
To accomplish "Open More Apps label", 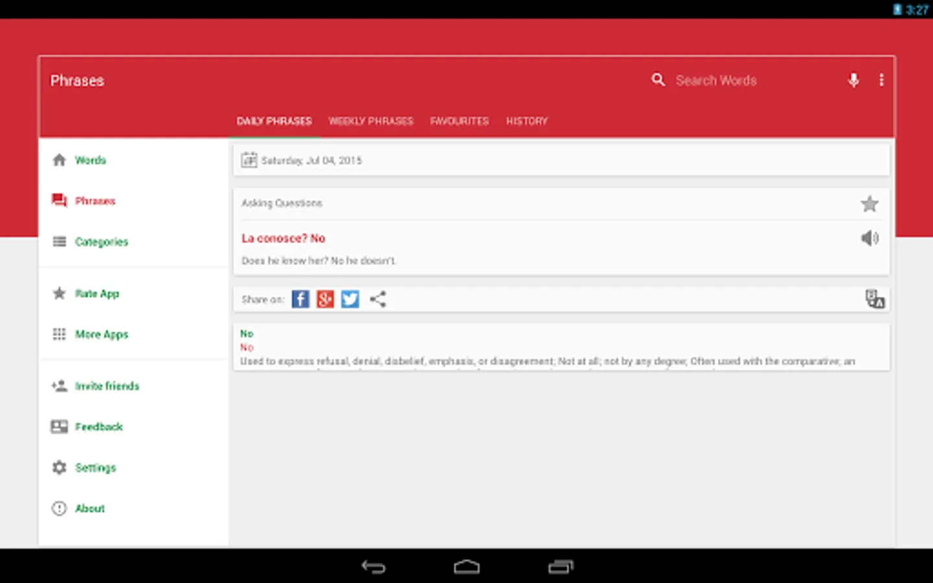I will coord(102,335).
